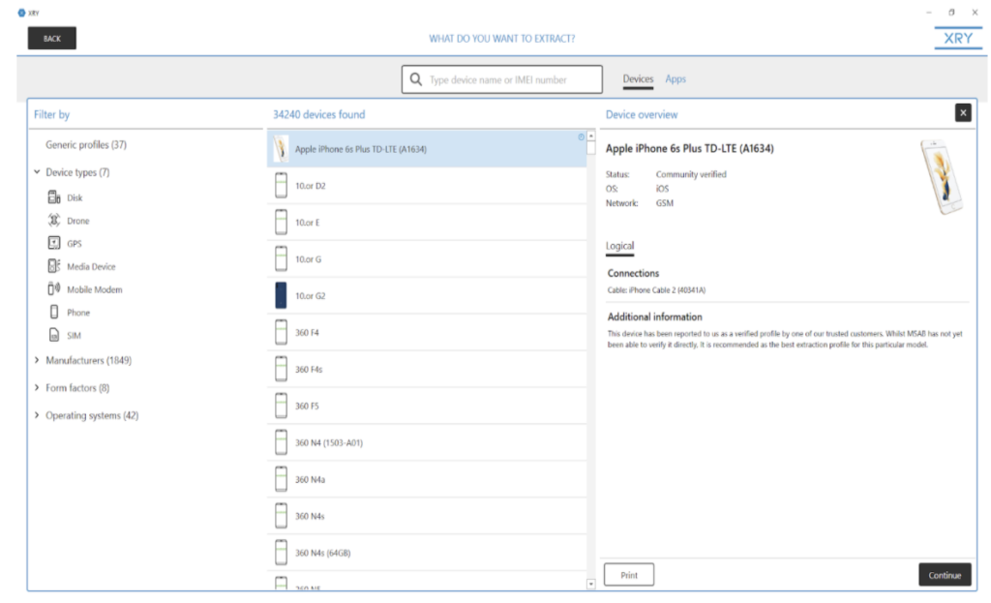991x603 pixels.
Task: Click the device list scroll down arrow
Action: coord(591,584)
